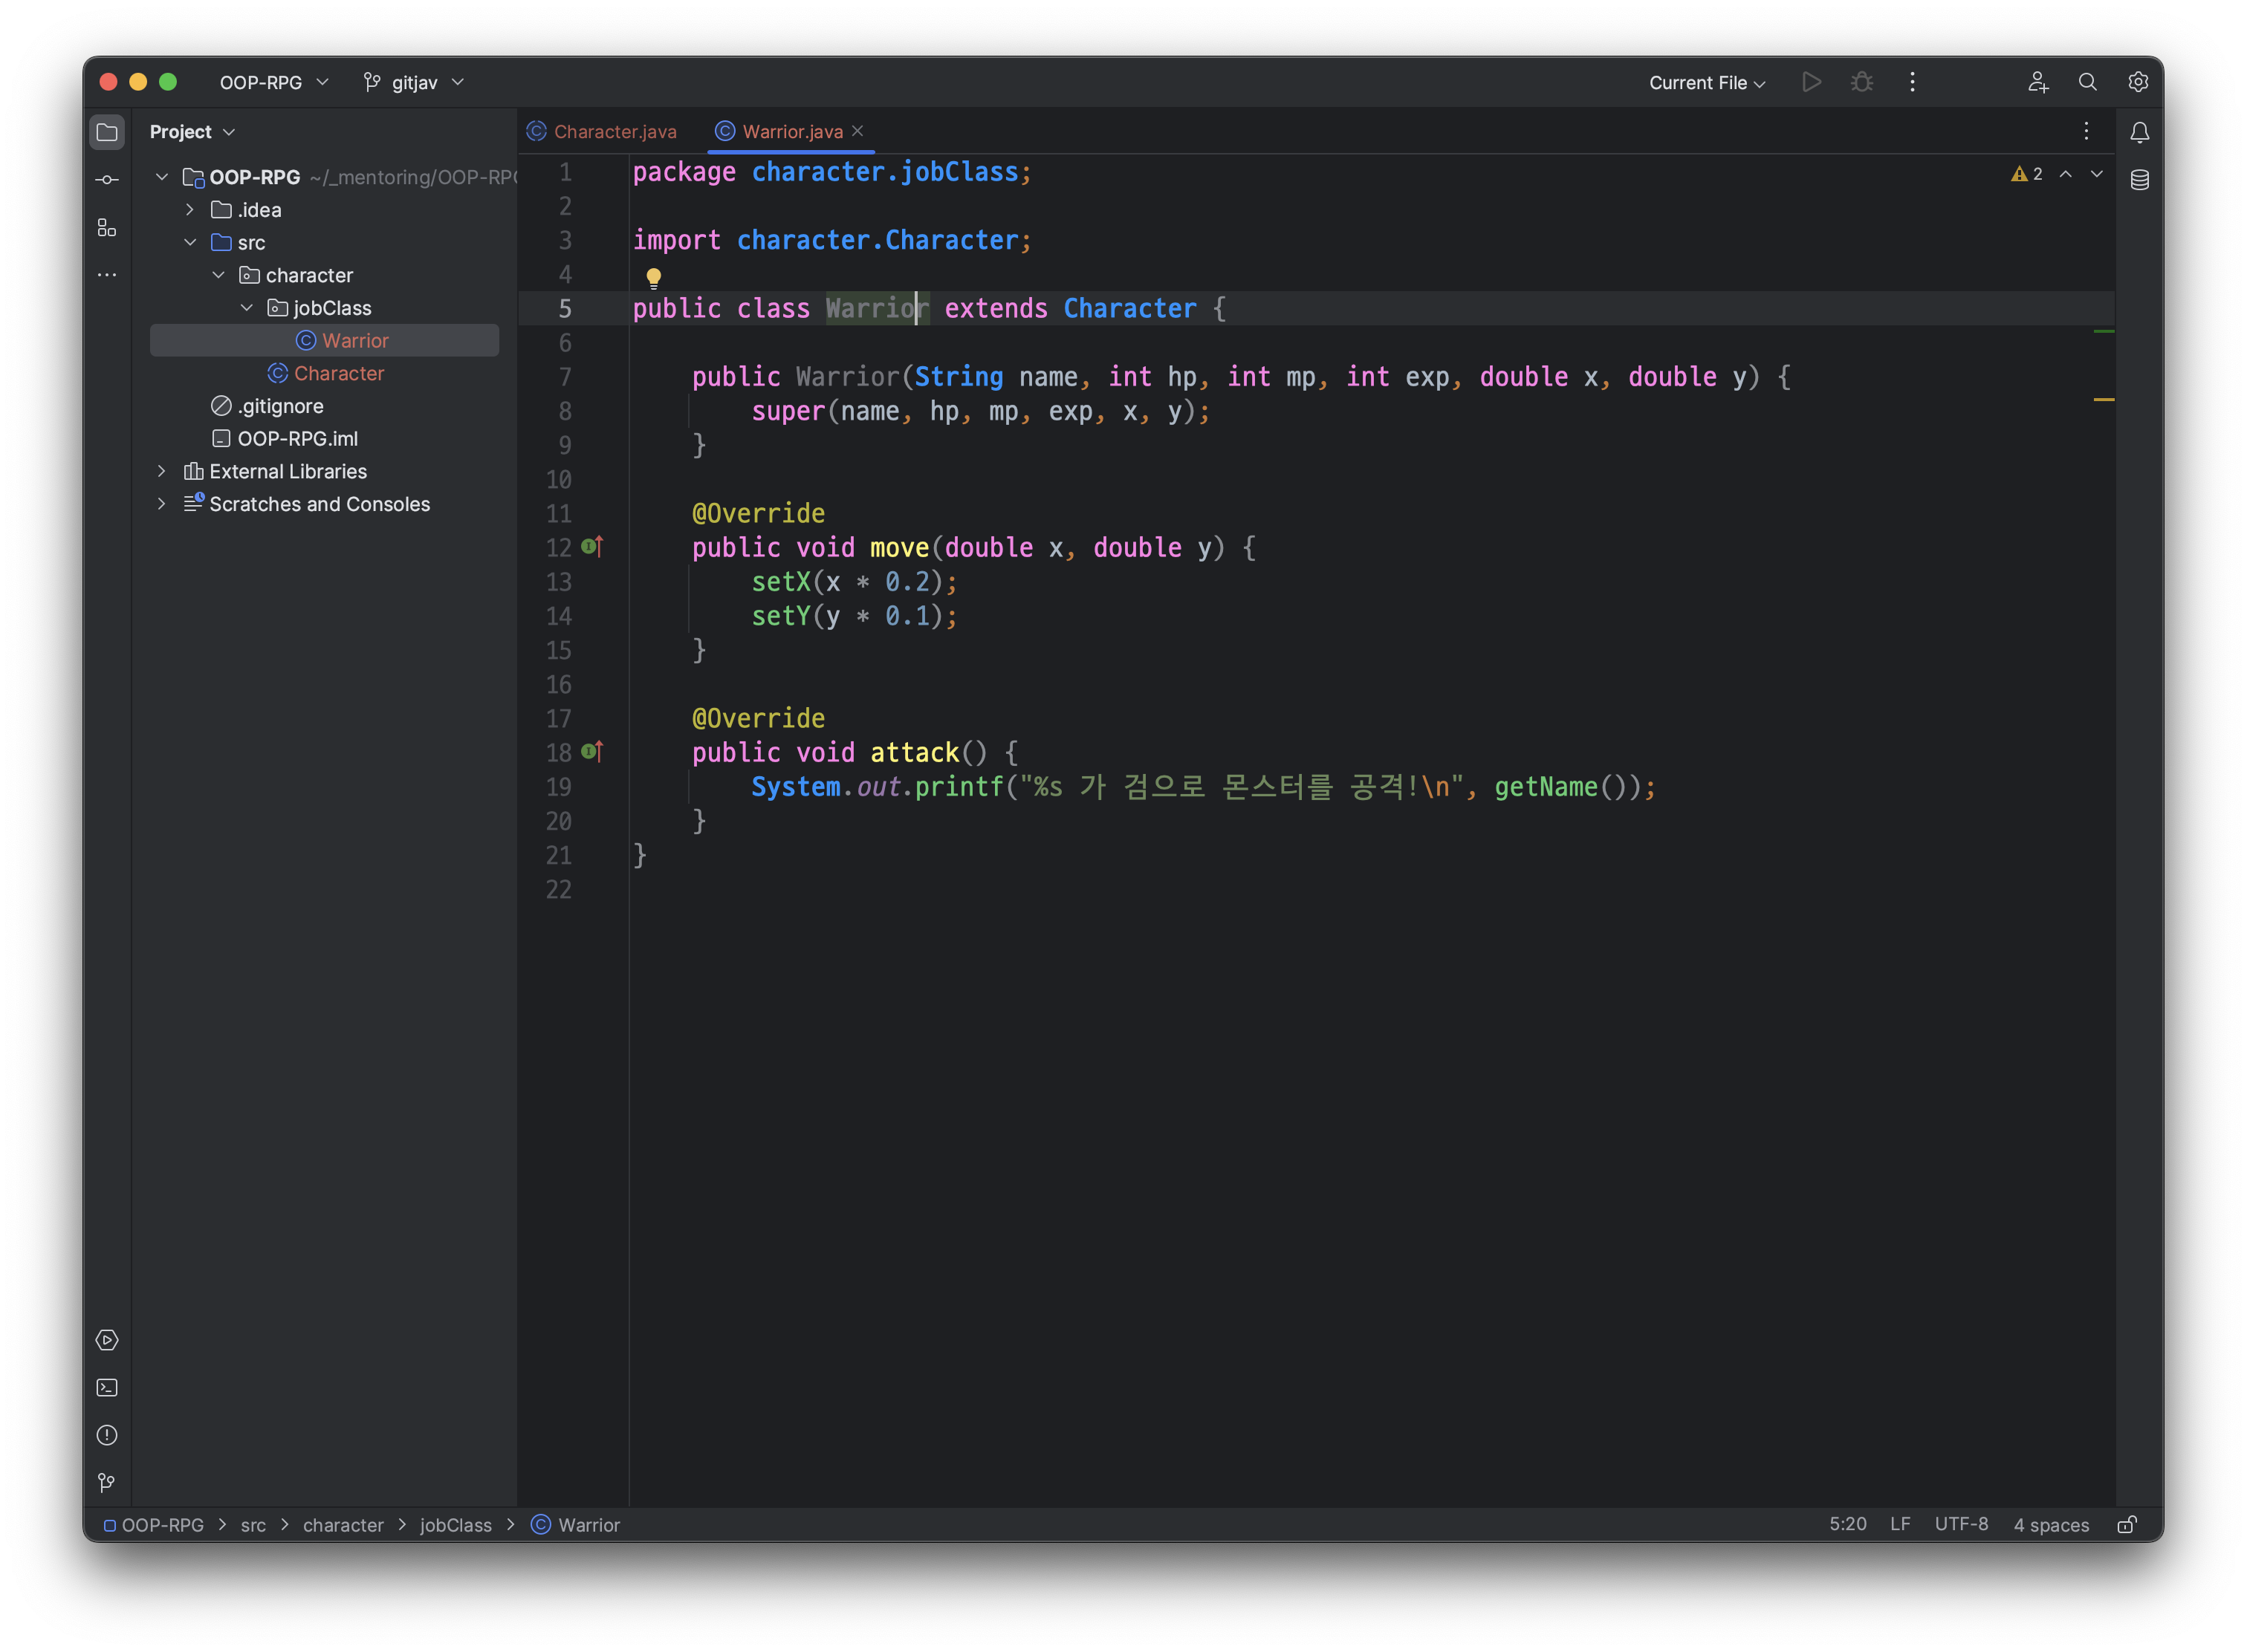Click the lightbulb intention icon
Viewport: 2247px width, 1652px height.
click(x=653, y=277)
